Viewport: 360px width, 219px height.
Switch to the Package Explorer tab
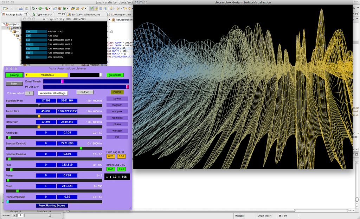[x=14, y=14]
